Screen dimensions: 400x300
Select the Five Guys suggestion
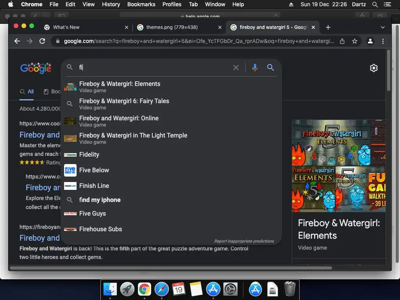(171, 214)
